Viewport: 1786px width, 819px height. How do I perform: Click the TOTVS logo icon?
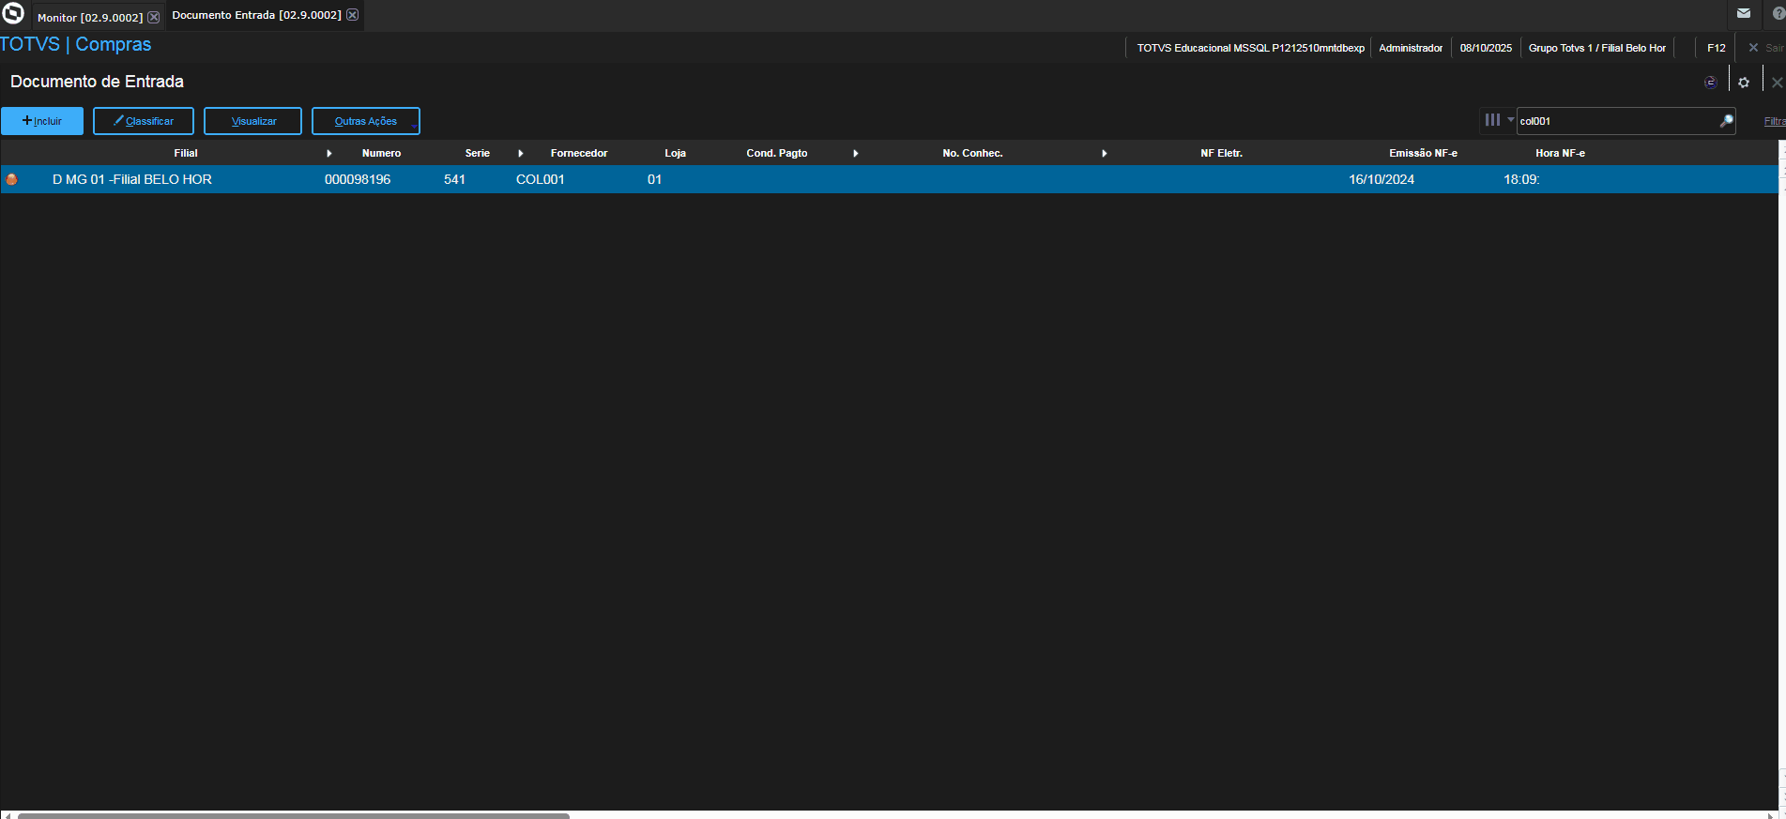[x=13, y=13]
